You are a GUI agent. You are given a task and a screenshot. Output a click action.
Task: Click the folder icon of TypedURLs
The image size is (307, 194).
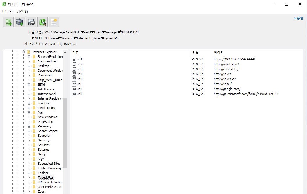click(34, 177)
